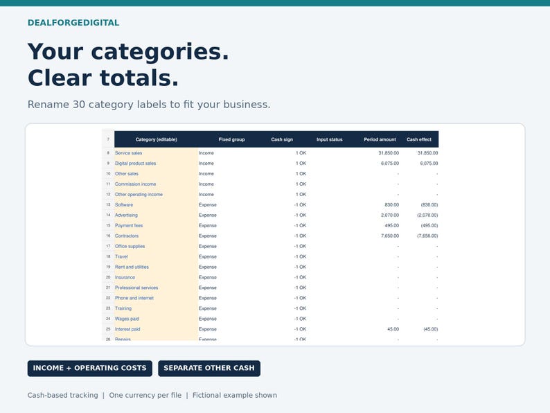Image resolution: width=550 pixels, height=413 pixels.
Task: Select row number 13 header
Action: click(x=108, y=204)
